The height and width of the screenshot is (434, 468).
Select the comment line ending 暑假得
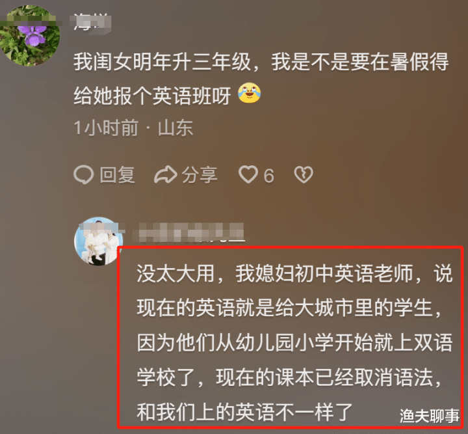click(261, 62)
